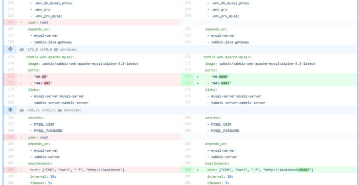The height and width of the screenshot is (185, 358).
Task: Click 'zabbix-java-gateway' on line 153
Action: click(230, 42)
